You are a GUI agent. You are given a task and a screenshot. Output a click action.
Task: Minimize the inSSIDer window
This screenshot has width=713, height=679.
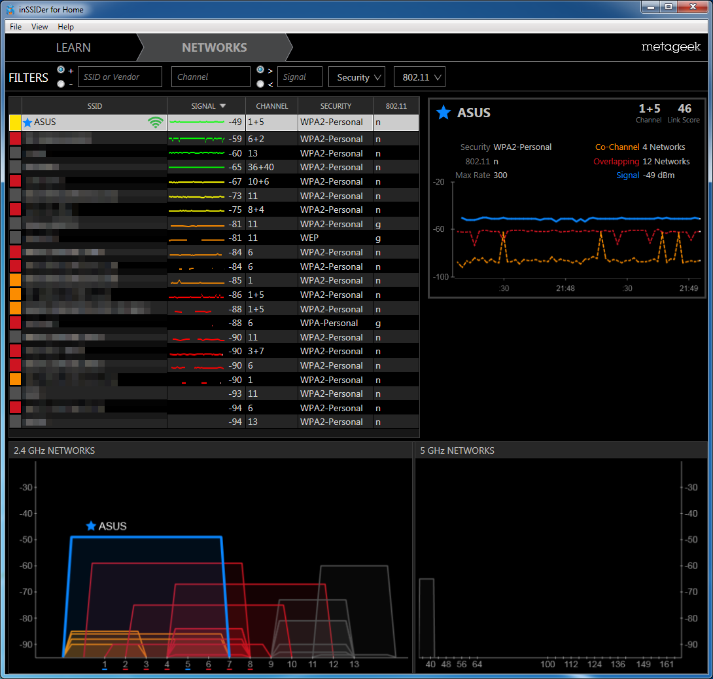pyautogui.click(x=651, y=7)
